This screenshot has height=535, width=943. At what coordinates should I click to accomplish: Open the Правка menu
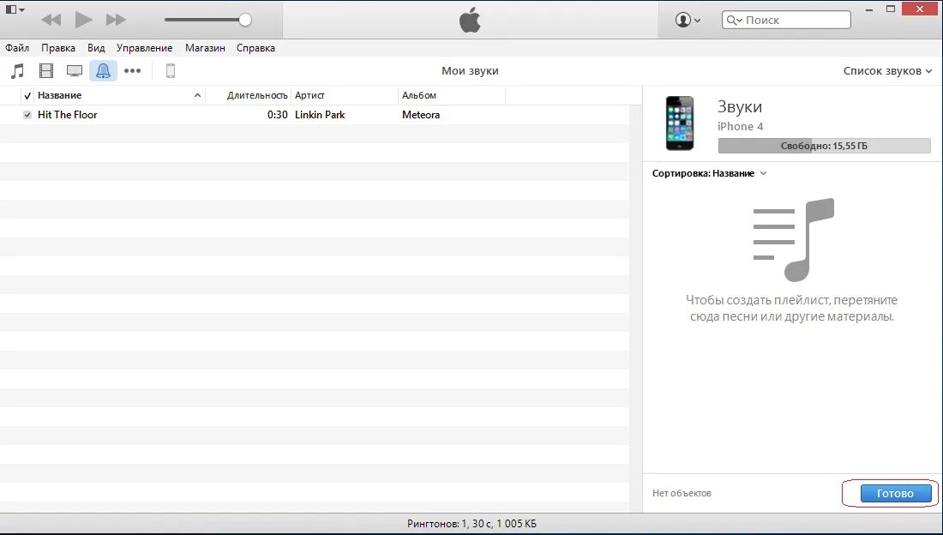click(58, 48)
